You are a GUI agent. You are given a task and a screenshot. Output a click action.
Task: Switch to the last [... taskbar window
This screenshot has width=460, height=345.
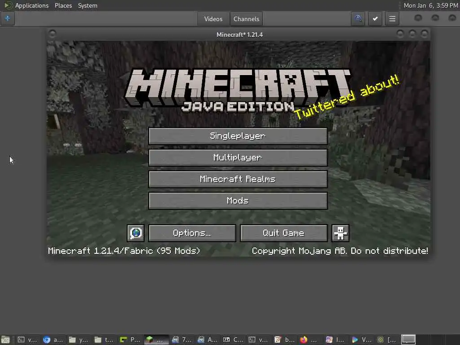(387, 340)
